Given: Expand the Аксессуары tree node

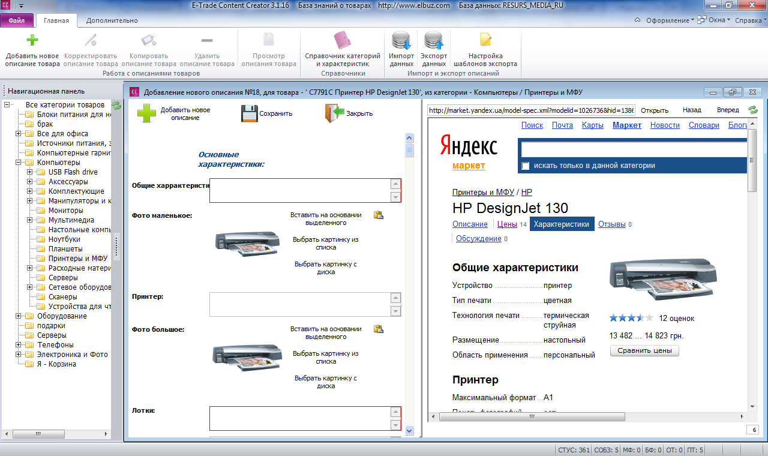Looking at the screenshot, I should [x=30, y=182].
